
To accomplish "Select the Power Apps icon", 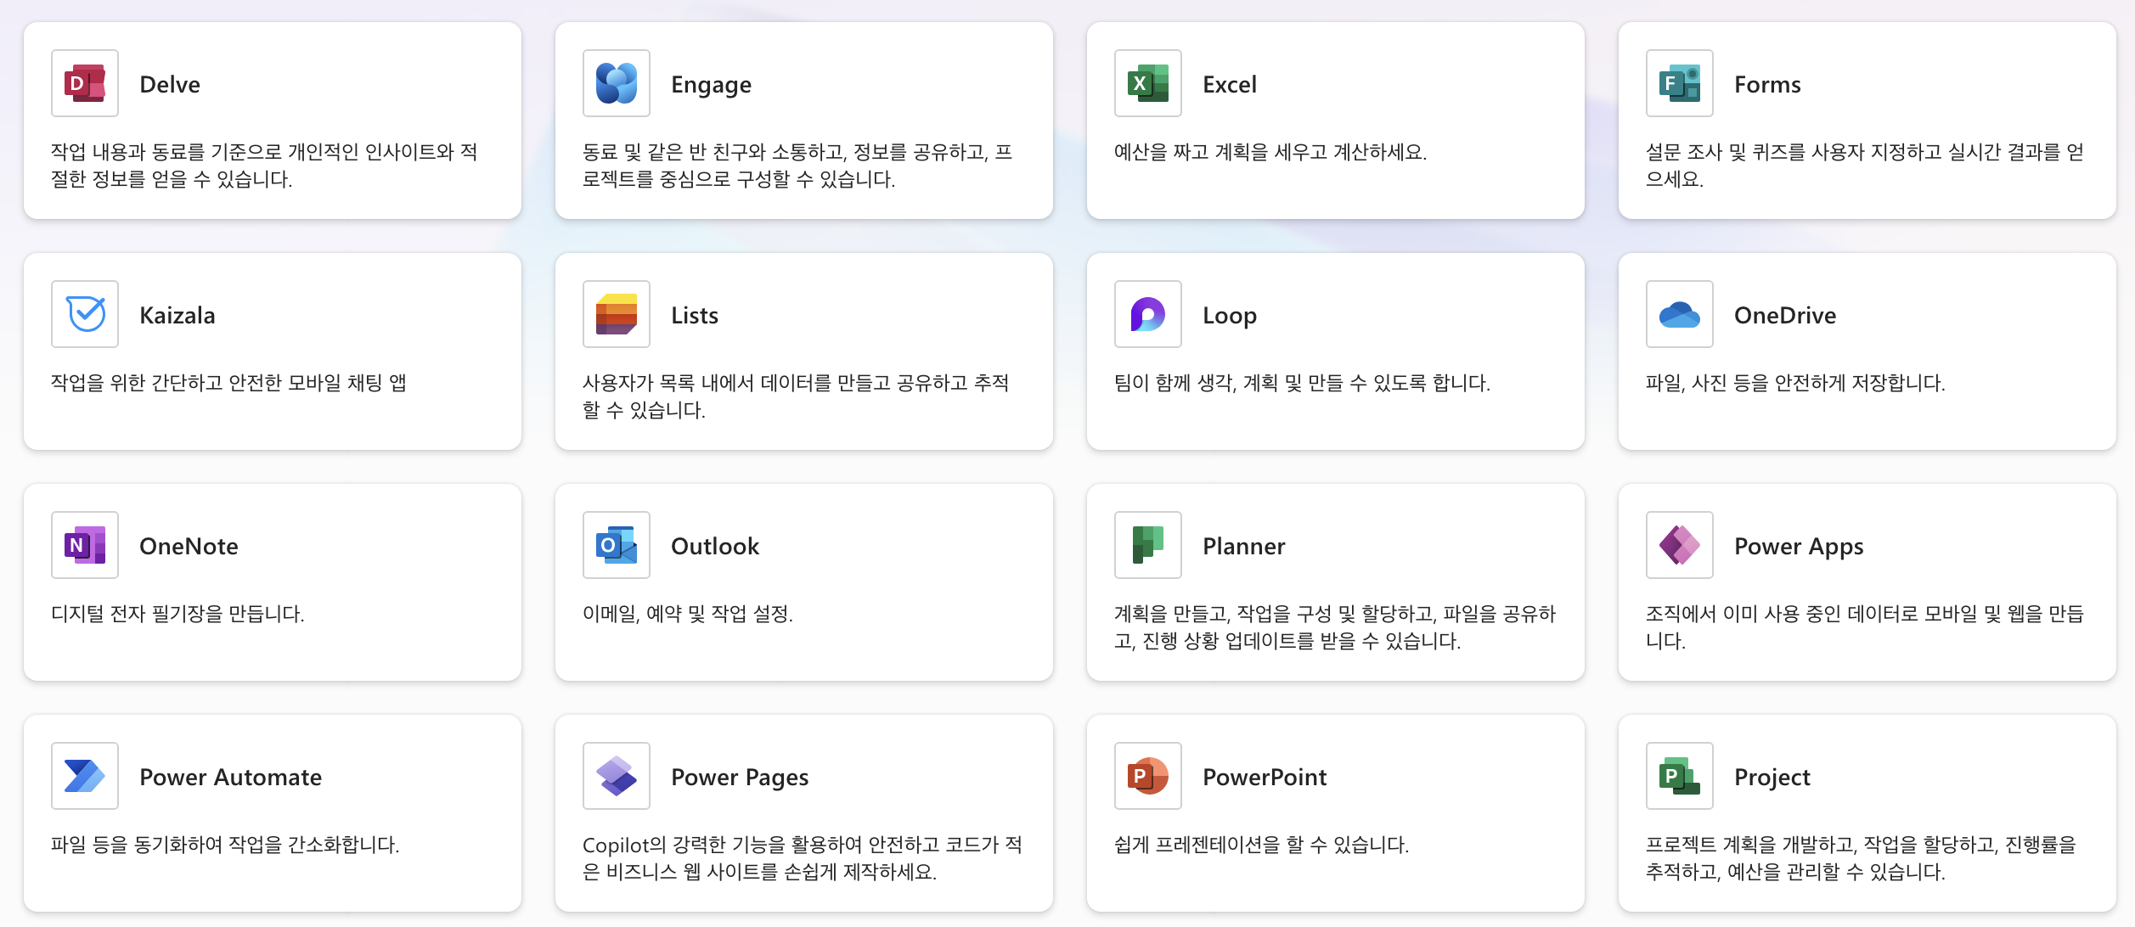I will pos(1680,545).
